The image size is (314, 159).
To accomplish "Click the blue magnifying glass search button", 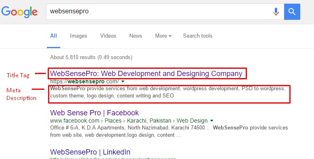I will coord(292,12).
